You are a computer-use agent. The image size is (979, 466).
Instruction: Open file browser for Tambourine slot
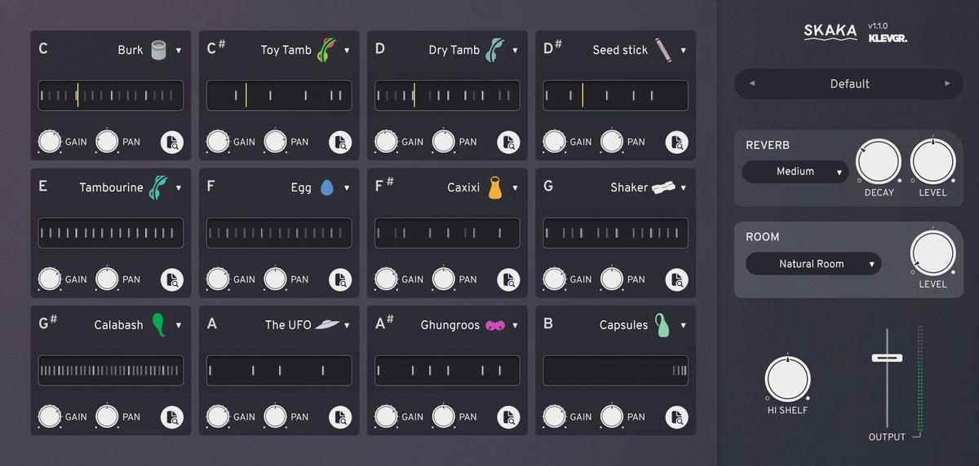coord(172,279)
